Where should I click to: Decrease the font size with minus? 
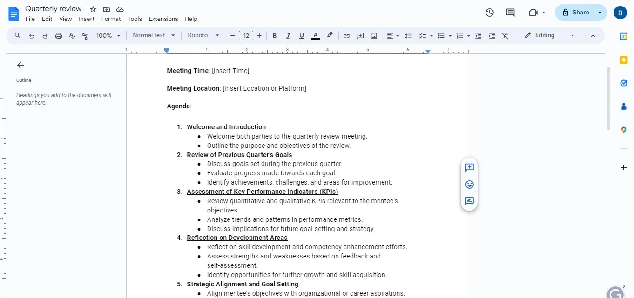(x=232, y=35)
